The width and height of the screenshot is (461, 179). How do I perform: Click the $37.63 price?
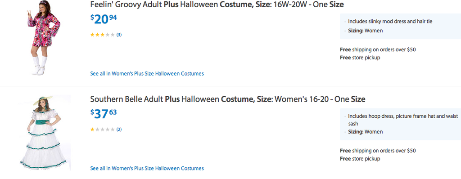(104, 114)
